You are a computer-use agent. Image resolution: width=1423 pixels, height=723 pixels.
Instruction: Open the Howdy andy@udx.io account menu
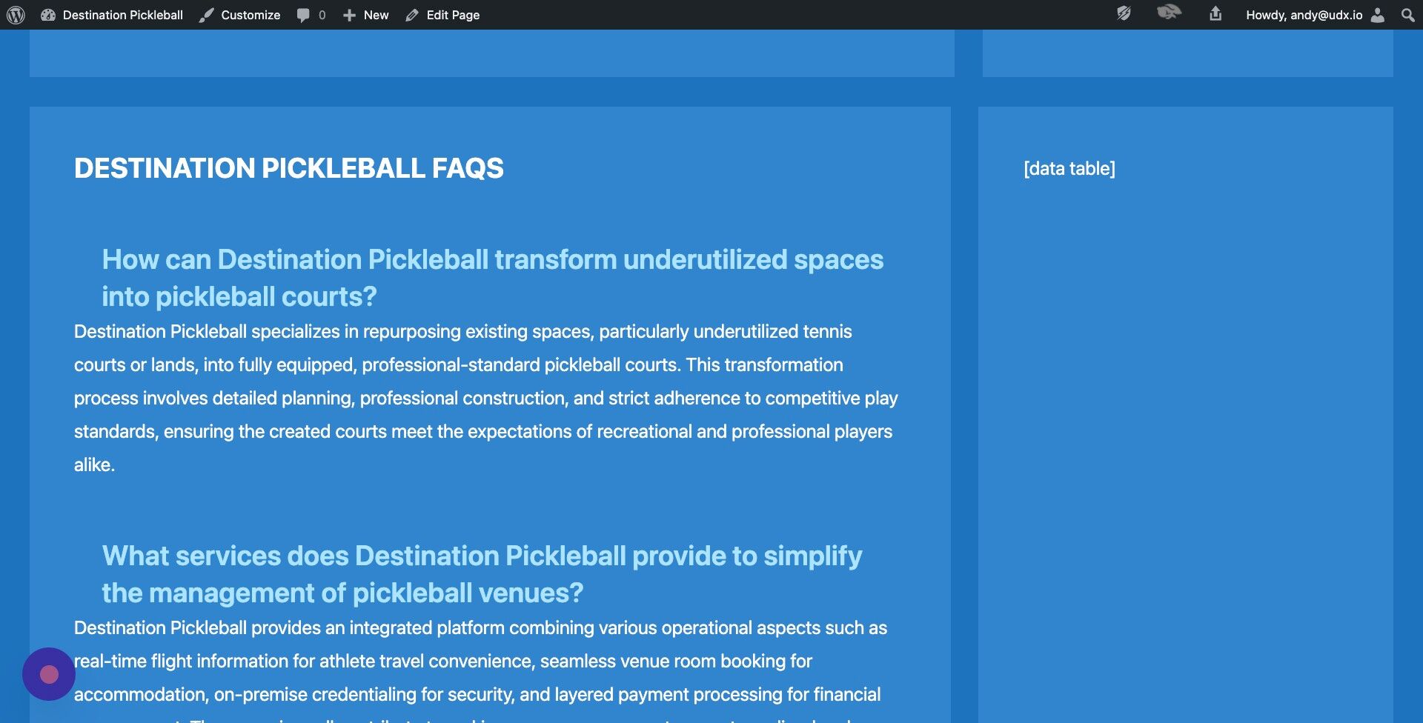pos(1314,15)
